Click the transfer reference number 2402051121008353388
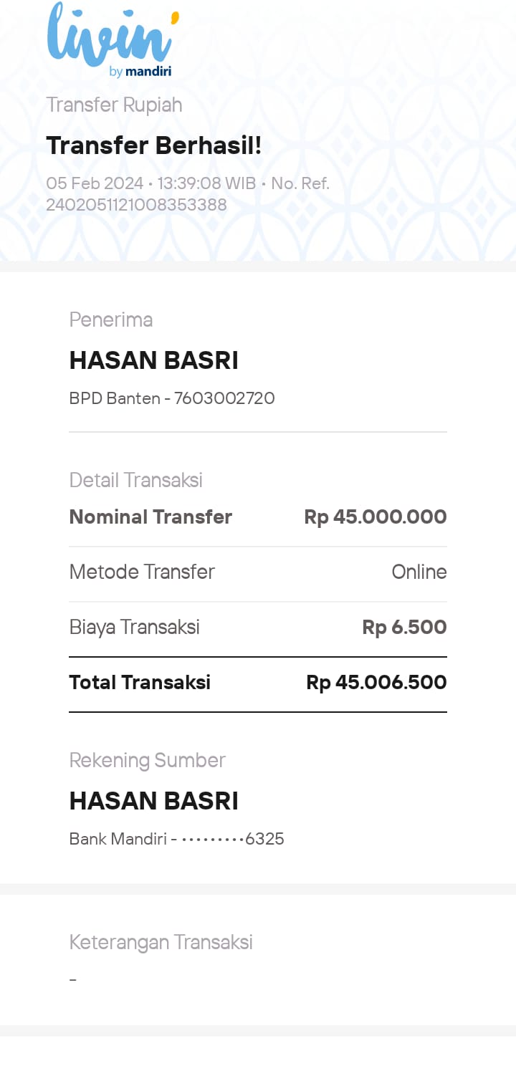This screenshot has height=1071, width=516. (x=136, y=205)
